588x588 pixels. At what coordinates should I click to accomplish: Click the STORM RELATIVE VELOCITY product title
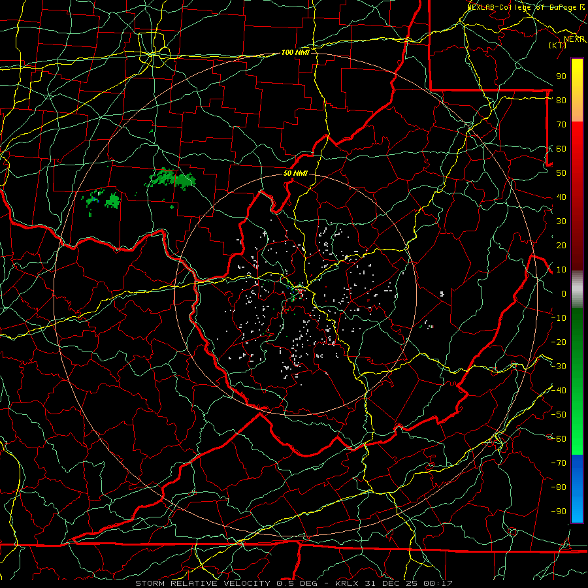[203, 583]
